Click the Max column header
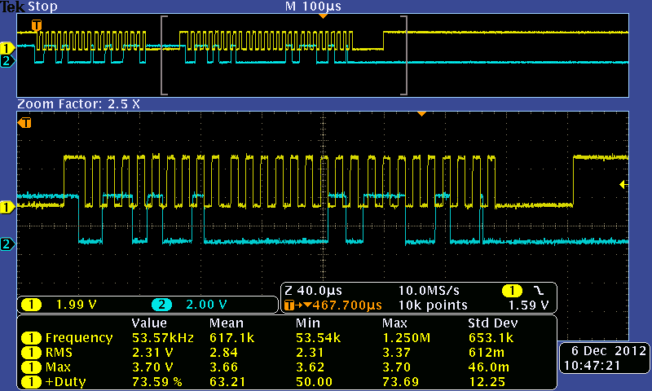652x391 pixels. pos(394,323)
